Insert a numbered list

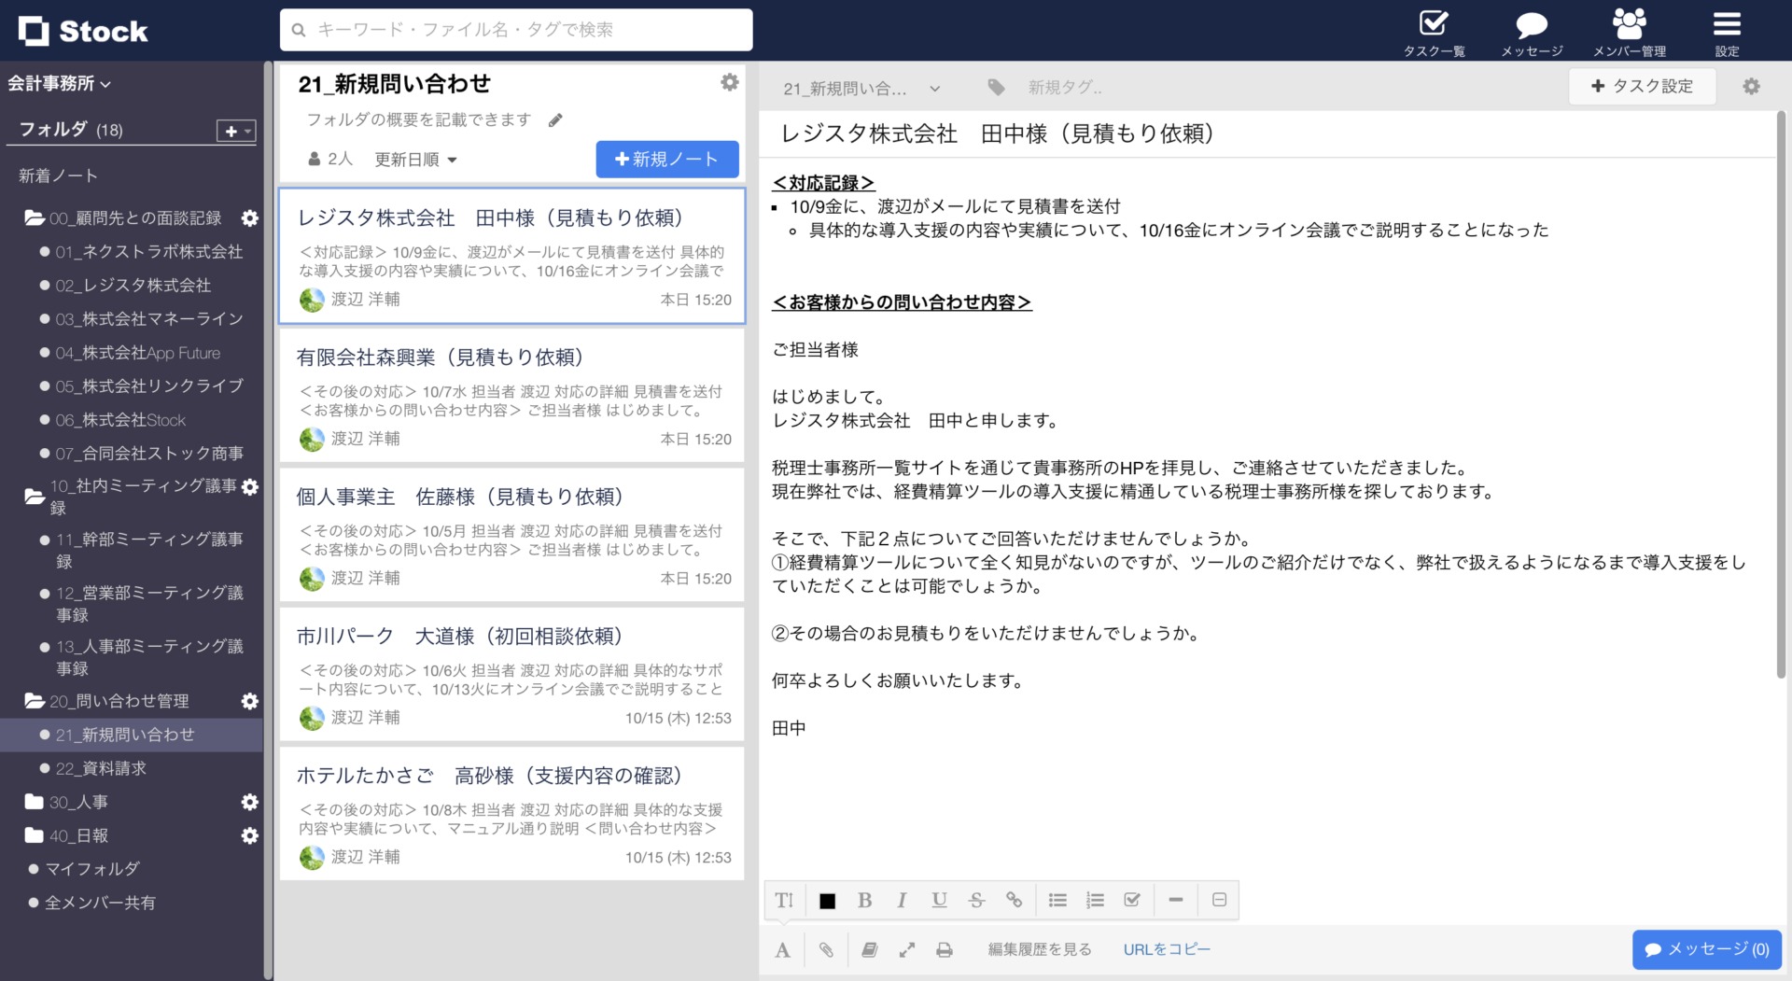[1095, 901]
